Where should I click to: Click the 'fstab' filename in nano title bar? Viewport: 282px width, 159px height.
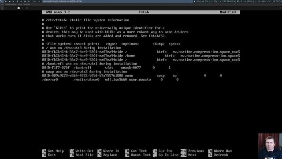click(144, 12)
